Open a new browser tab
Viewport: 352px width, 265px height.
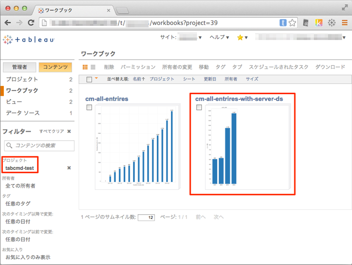(122, 10)
